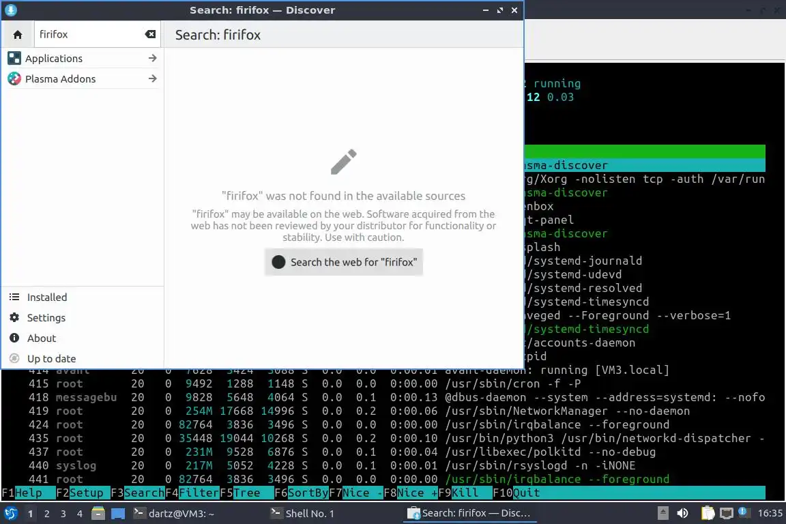The height and width of the screenshot is (524, 786).
Task: Select the /usr/sbin/cron process row
Action: (383, 383)
